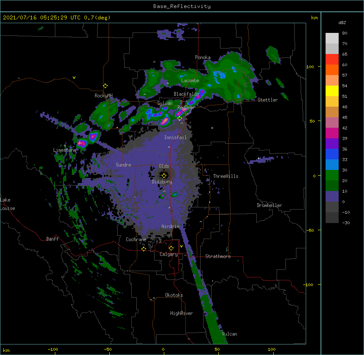Click the green 20 dBZ legend swatch
Viewport: 364px width, 355px height.
point(332,175)
